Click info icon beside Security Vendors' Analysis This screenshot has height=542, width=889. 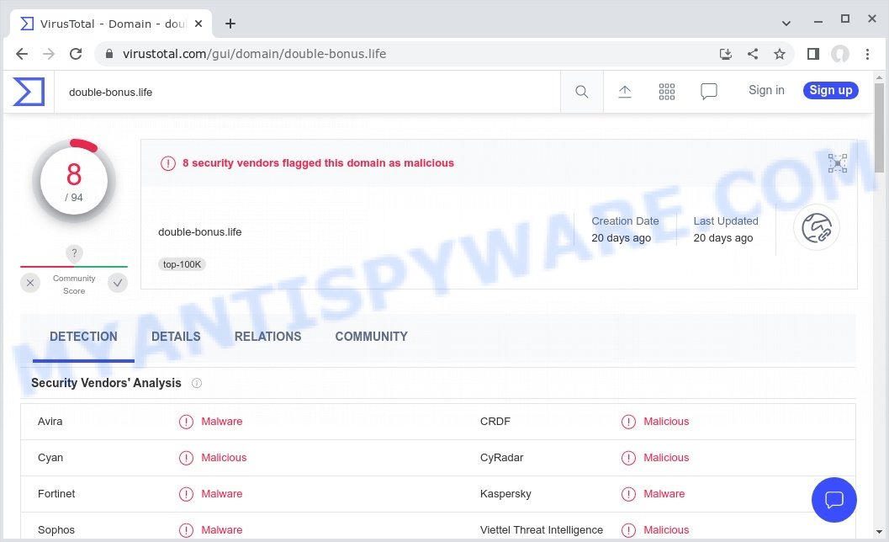pos(197,383)
